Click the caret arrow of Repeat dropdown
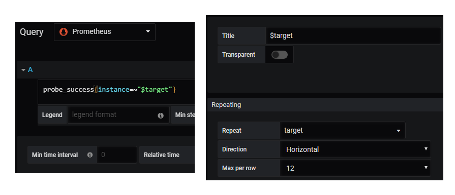The image size is (455, 195). point(399,131)
